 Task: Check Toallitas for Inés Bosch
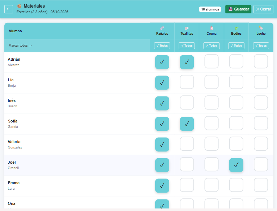point(187,103)
